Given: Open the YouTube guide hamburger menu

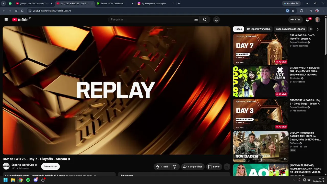Looking at the screenshot, I should 6,20.
